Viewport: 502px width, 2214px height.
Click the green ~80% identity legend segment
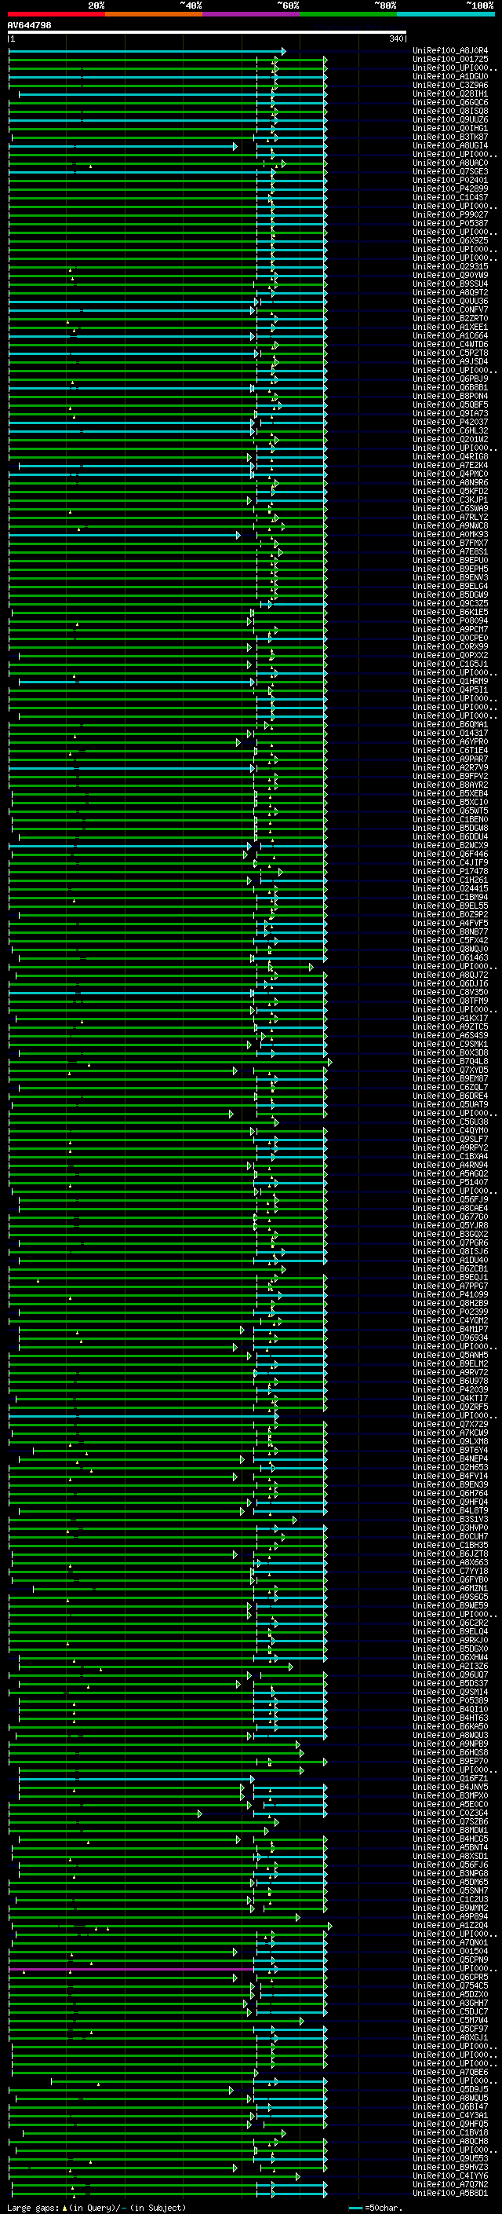pyautogui.click(x=348, y=14)
